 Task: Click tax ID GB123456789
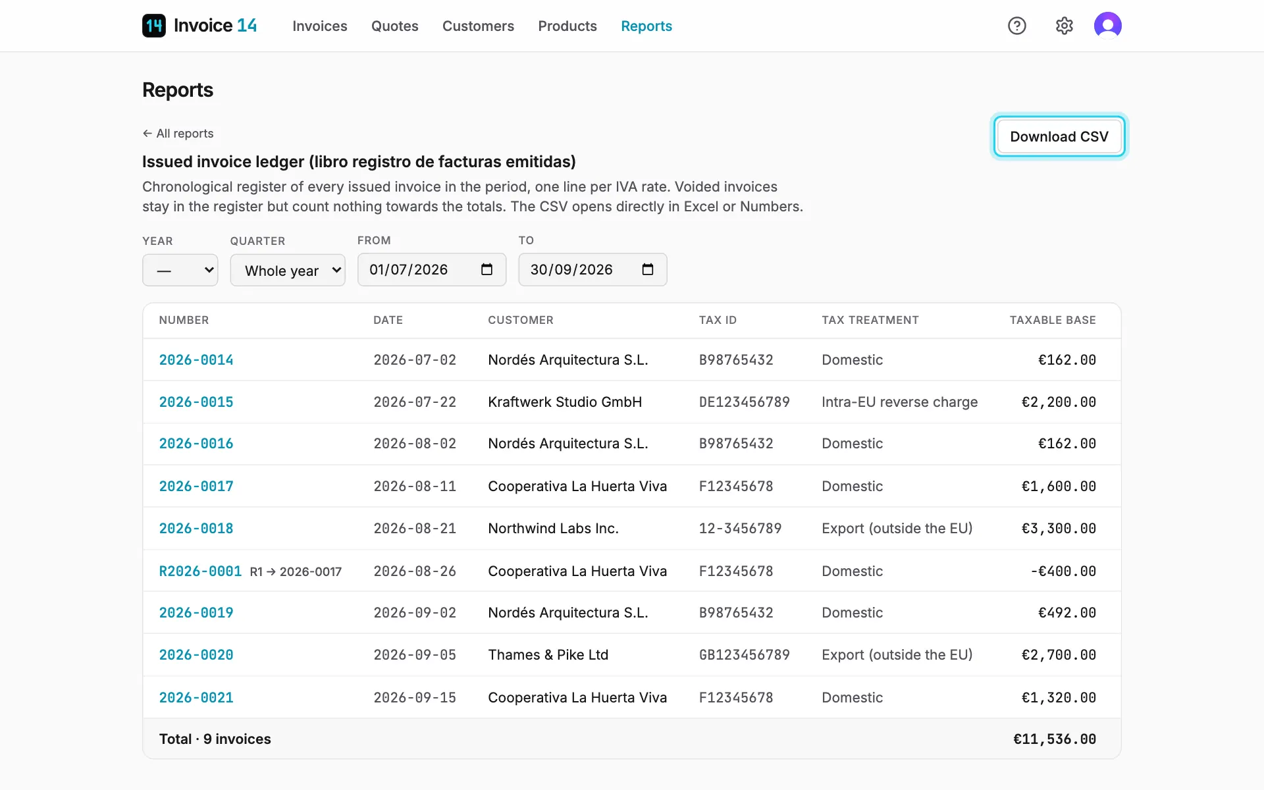(x=744, y=654)
